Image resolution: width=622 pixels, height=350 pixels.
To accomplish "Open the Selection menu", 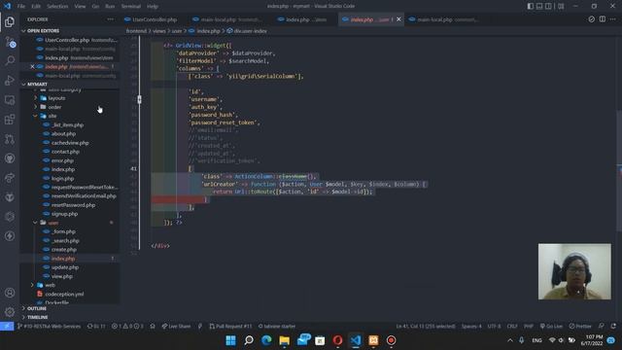I will click(x=57, y=7).
